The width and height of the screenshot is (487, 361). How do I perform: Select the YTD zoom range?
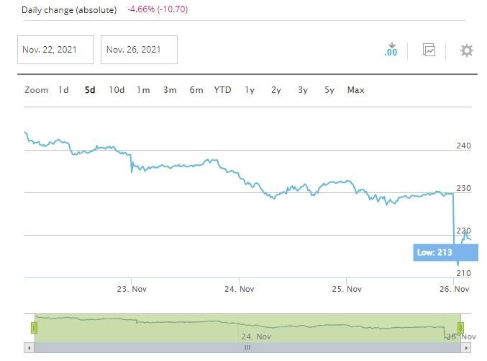(223, 90)
